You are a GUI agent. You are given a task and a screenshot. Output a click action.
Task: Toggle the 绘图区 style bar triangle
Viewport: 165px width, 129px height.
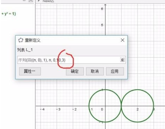(39, 1)
